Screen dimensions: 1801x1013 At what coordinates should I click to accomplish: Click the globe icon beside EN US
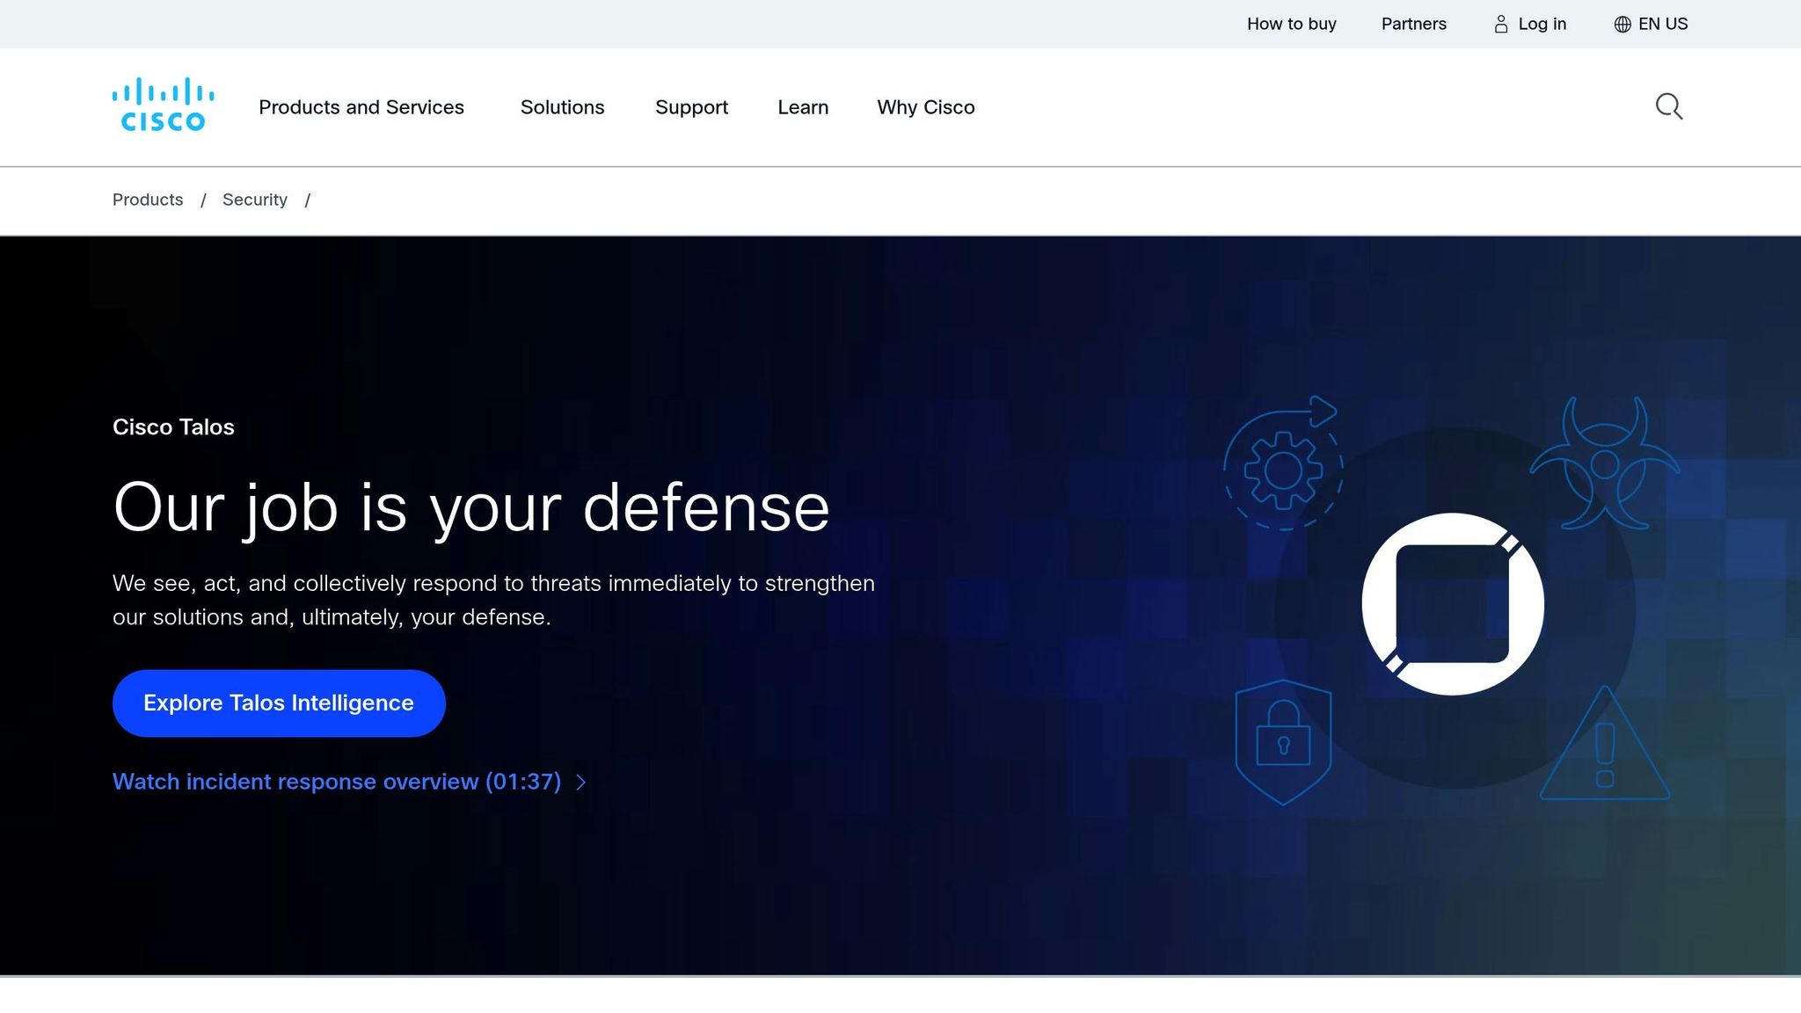[x=1622, y=24]
